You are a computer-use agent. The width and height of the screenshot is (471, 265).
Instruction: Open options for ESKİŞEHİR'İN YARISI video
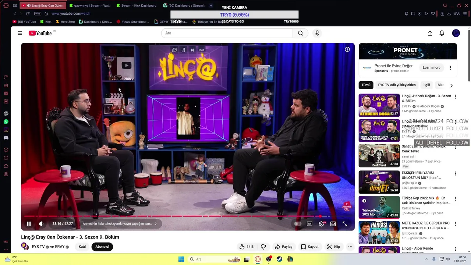[x=455, y=174]
